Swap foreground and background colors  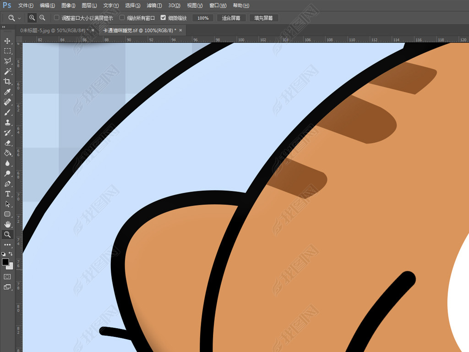11,254
